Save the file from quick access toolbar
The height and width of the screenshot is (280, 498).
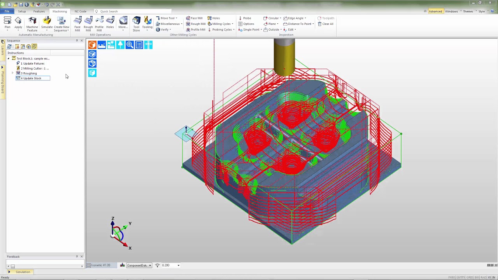pyautogui.click(x=21, y=5)
